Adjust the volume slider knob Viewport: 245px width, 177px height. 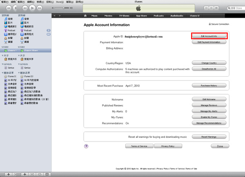pyautogui.click(x=64, y=8)
